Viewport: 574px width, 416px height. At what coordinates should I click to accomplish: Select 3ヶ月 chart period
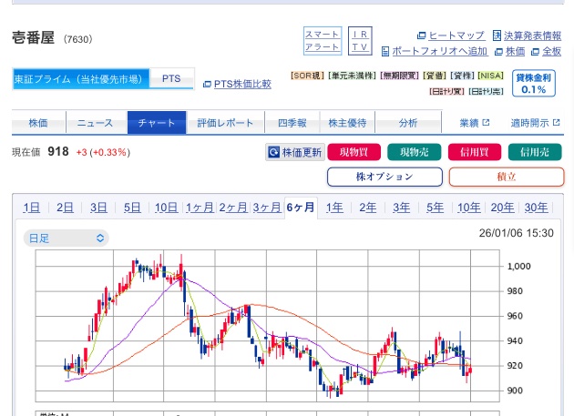tap(267, 208)
